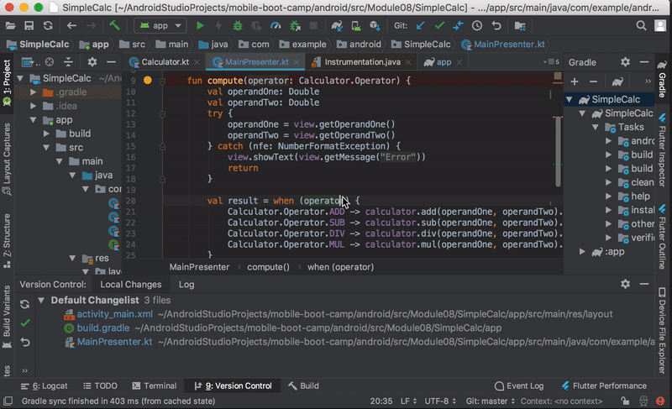Run the app with green play button
The height and width of the screenshot is (409, 672).
point(200,26)
